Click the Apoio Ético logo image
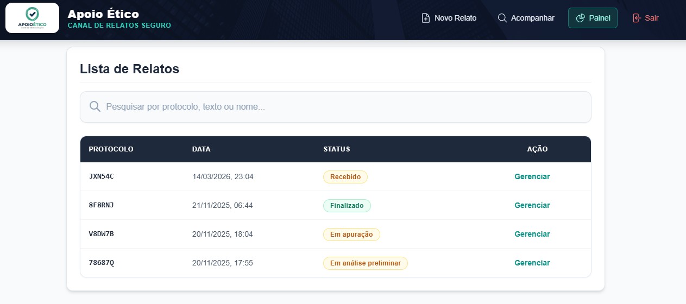Viewport: 686px width, 304px height. [x=32, y=18]
